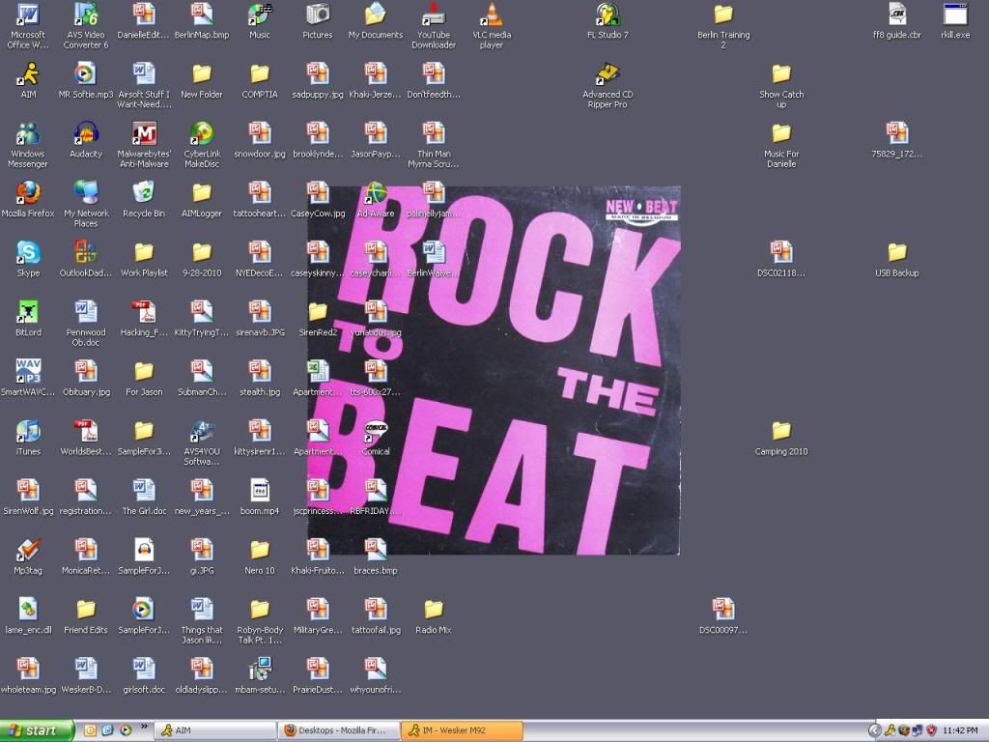The image size is (989, 742).
Task: Click the Windows Media Player Quick Launch icon
Action: tap(126, 730)
